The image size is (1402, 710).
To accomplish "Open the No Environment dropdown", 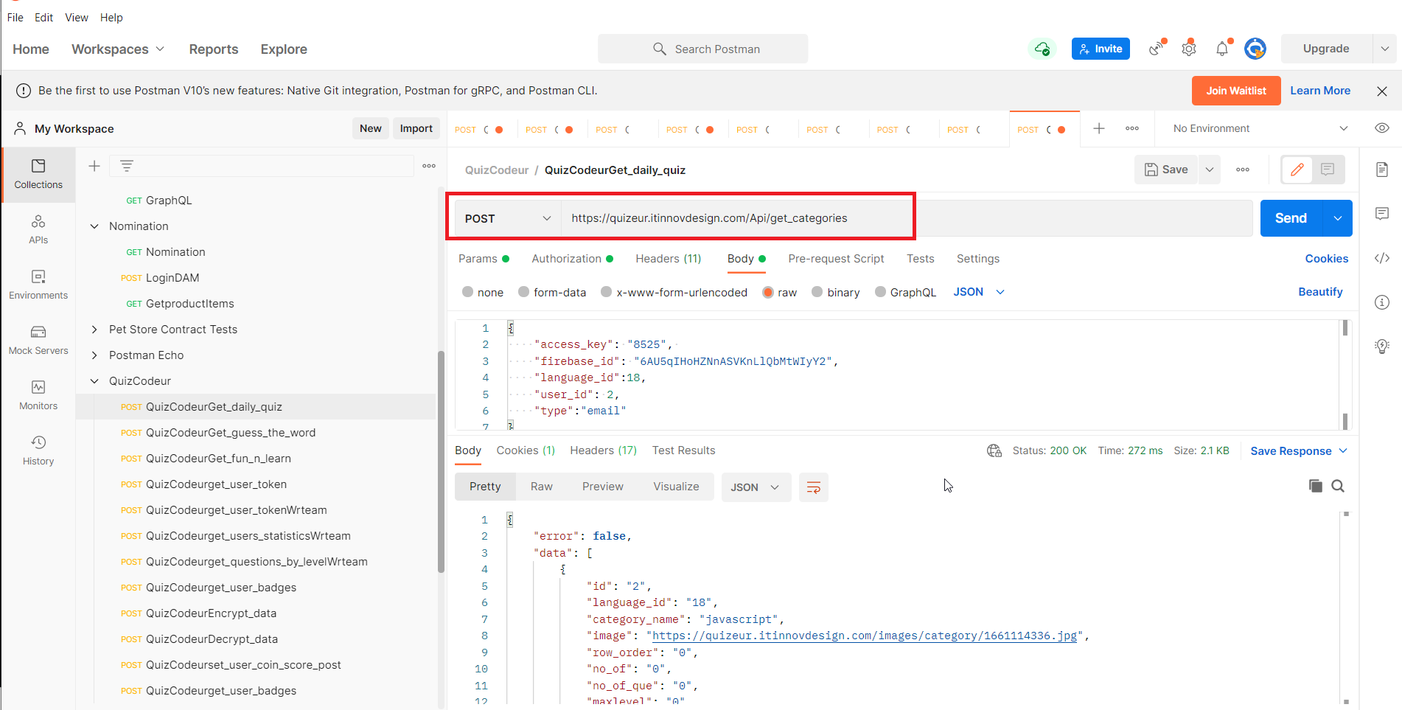I will point(1260,128).
